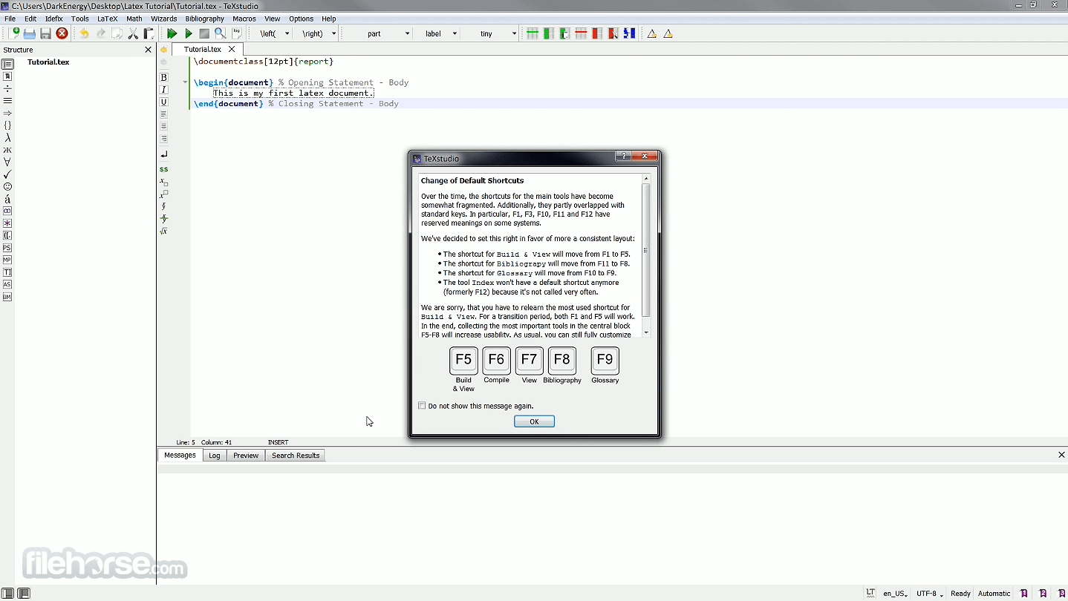The image size is (1068, 601).
Task: Click the first yellow warning triangle icon
Action: coord(651,33)
